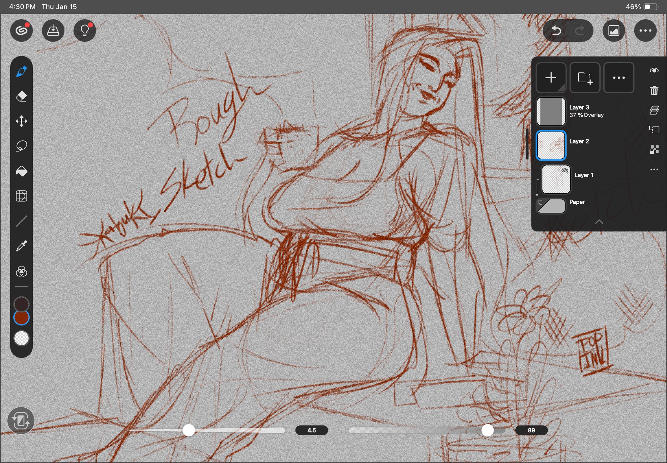The width and height of the screenshot is (667, 463).
Task: Select the red-brown color swatch
Action: tap(21, 318)
